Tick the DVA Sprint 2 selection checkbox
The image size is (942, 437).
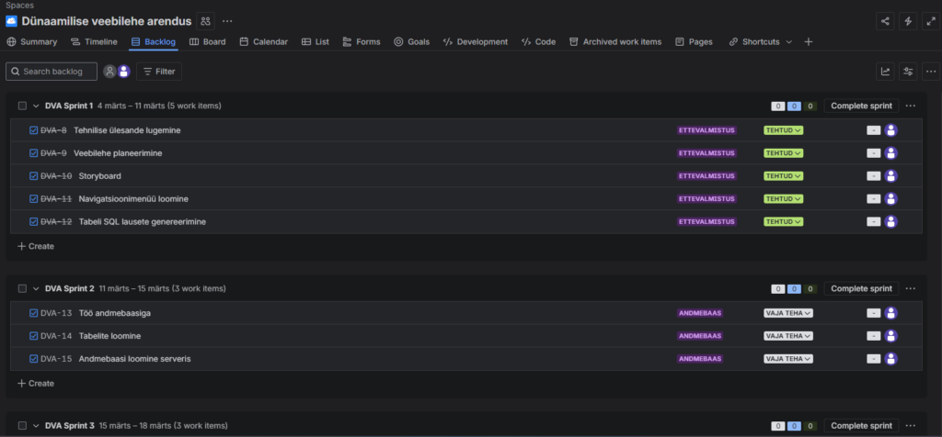click(x=22, y=288)
